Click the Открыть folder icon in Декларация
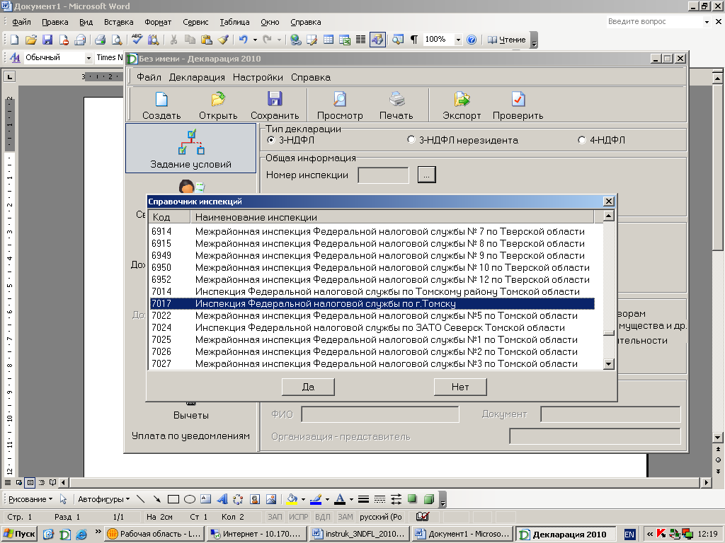Screen dimensions: 725x543 (218, 99)
